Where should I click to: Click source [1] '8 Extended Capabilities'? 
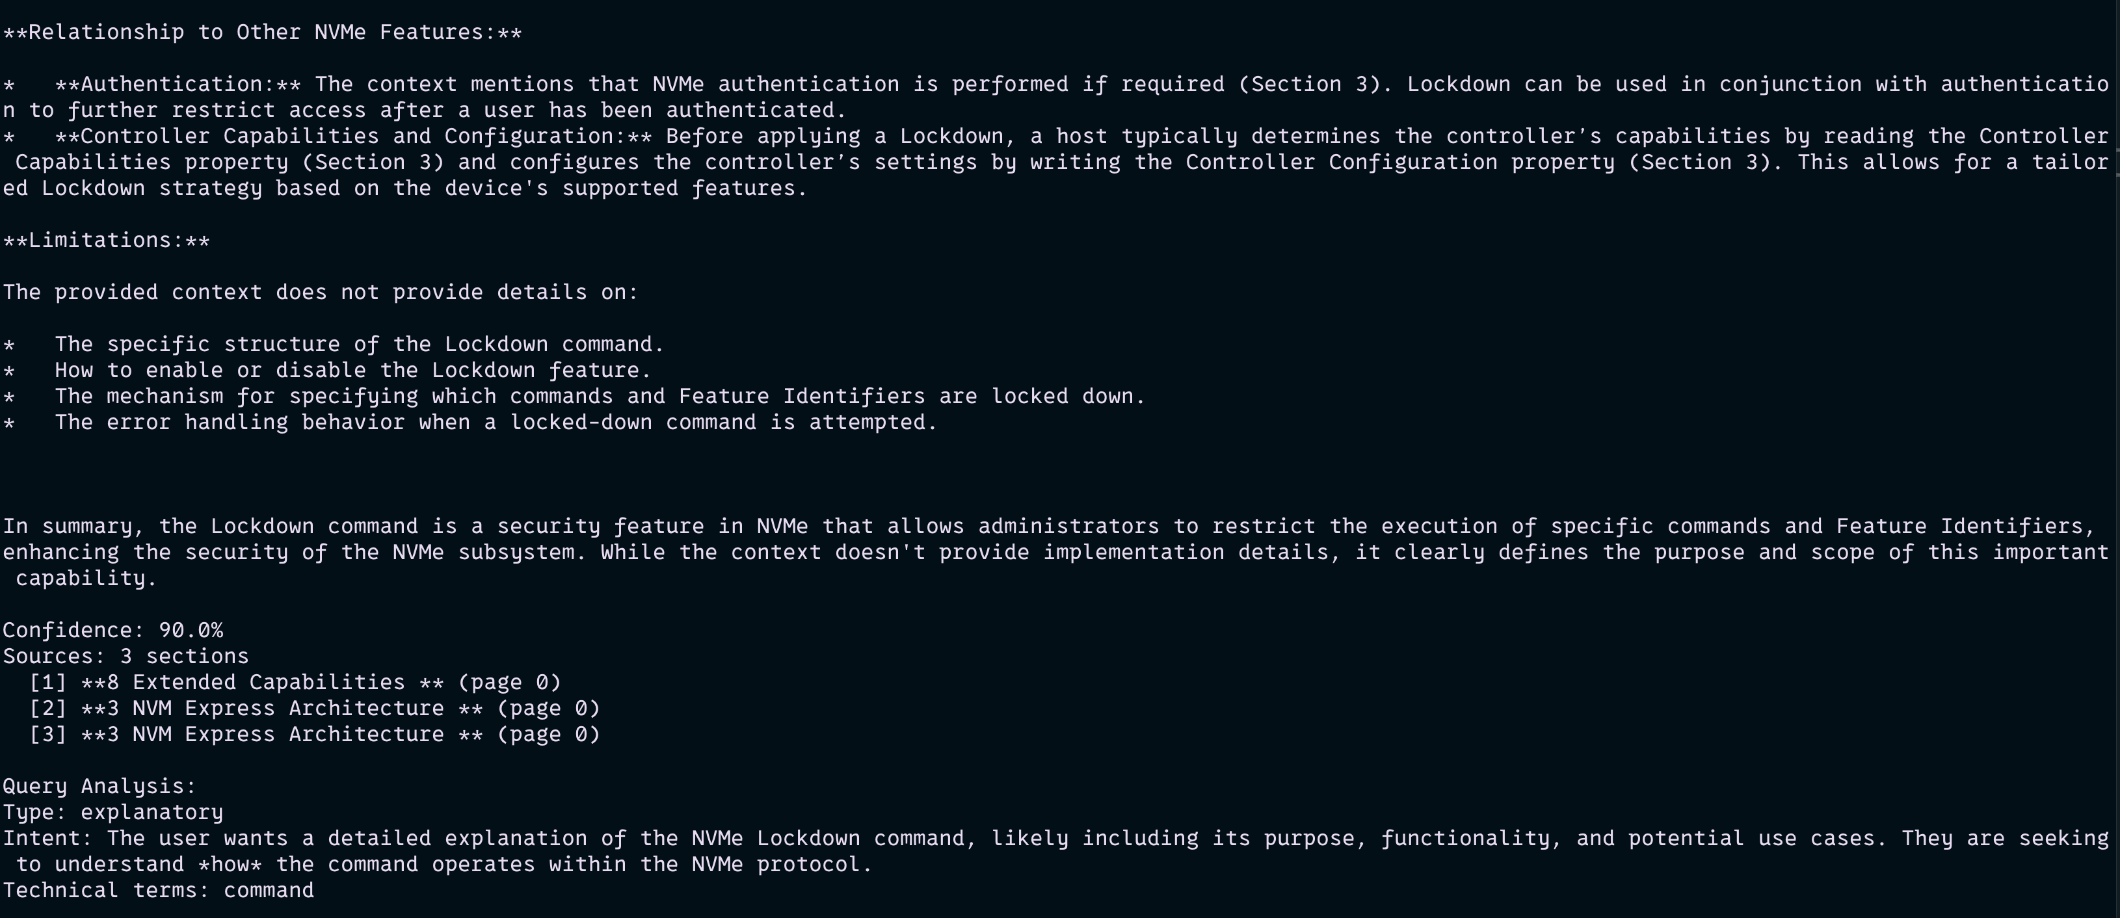pos(295,683)
